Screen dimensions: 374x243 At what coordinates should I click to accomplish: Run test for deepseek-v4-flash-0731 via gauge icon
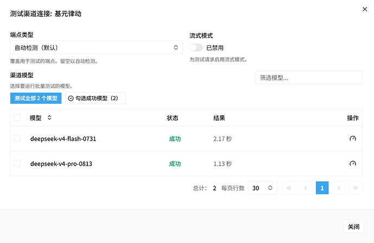(352, 139)
